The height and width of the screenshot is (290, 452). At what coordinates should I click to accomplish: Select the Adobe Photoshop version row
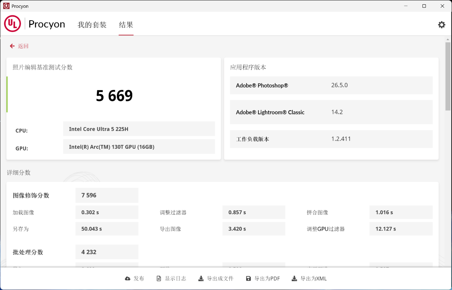pyautogui.click(x=331, y=85)
